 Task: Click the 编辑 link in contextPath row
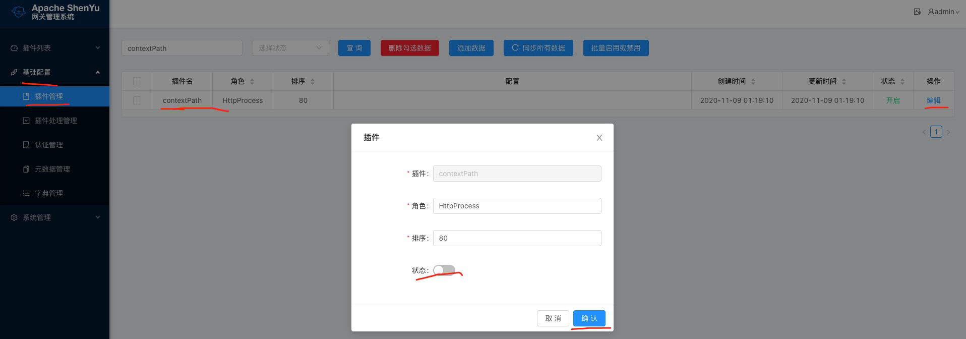click(x=933, y=100)
